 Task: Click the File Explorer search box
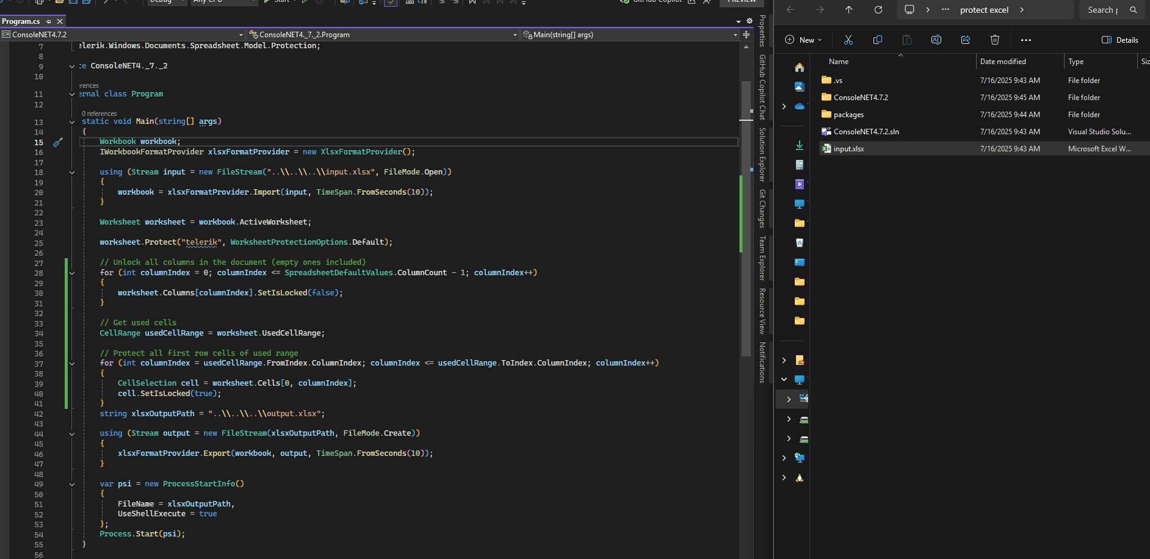point(1104,10)
